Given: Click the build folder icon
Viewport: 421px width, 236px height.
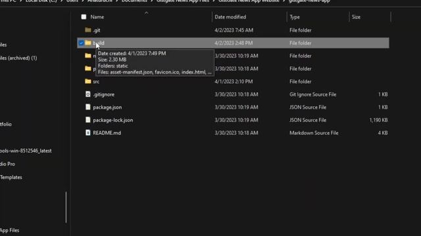Looking at the screenshot, I should pos(87,43).
